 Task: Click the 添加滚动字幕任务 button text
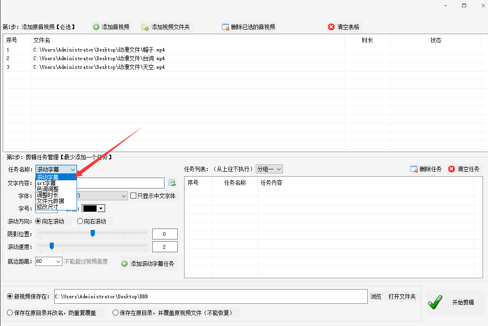click(152, 264)
